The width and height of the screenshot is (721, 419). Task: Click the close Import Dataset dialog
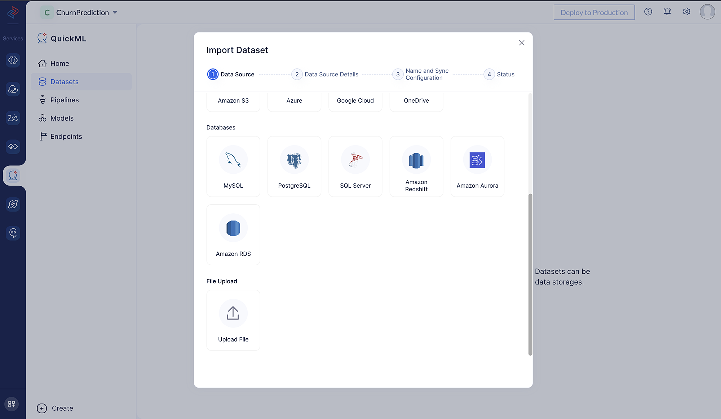(522, 43)
